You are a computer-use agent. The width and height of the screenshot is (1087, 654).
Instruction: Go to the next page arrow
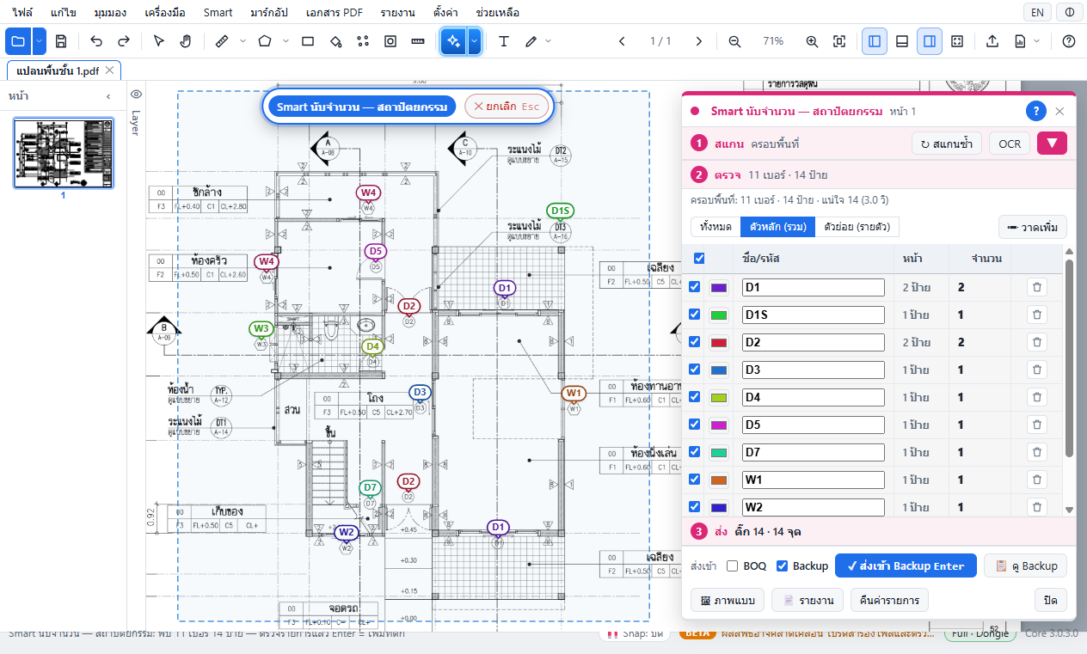(699, 41)
